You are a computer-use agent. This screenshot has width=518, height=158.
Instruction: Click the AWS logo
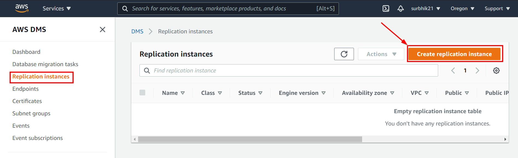pyautogui.click(x=22, y=8)
